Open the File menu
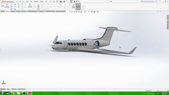 pos(17,1)
